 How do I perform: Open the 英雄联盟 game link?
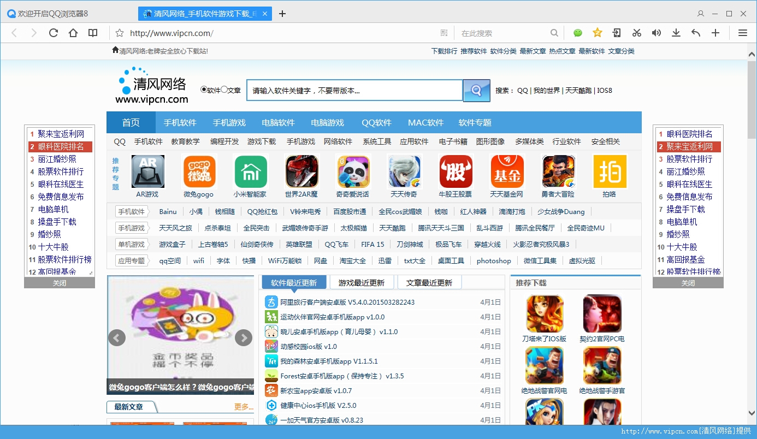tap(299, 244)
